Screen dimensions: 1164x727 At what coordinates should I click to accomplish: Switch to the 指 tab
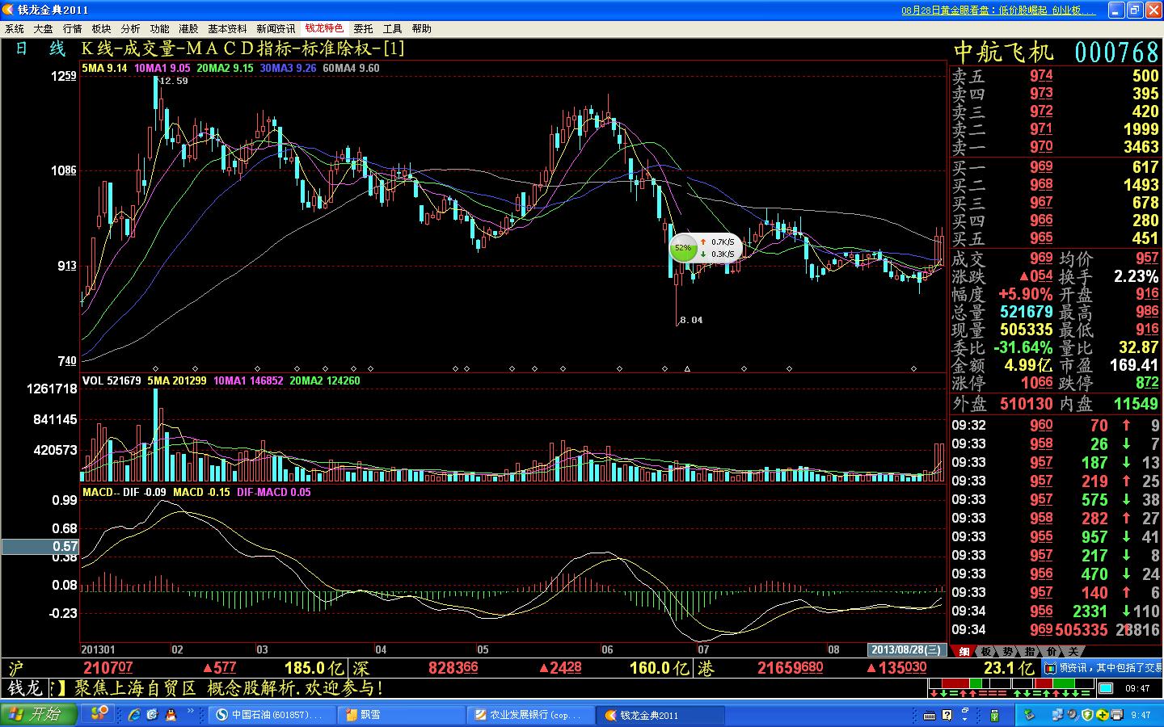1030,651
